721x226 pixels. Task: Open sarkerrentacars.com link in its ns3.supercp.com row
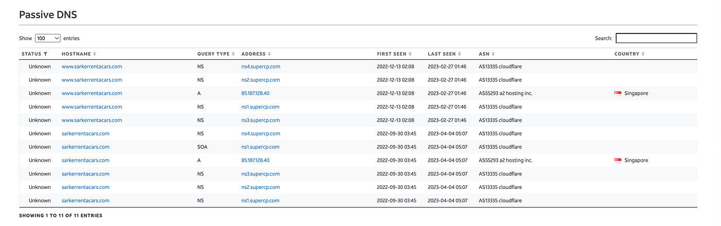85,173
